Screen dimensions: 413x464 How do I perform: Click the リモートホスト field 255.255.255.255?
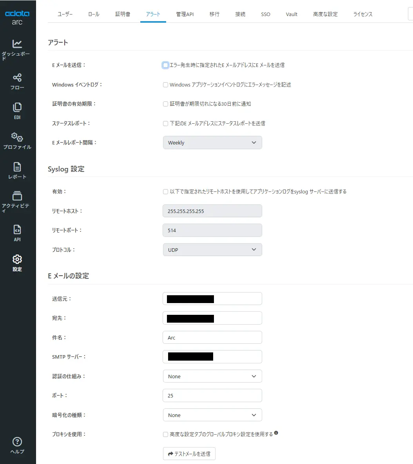point(212,211)
